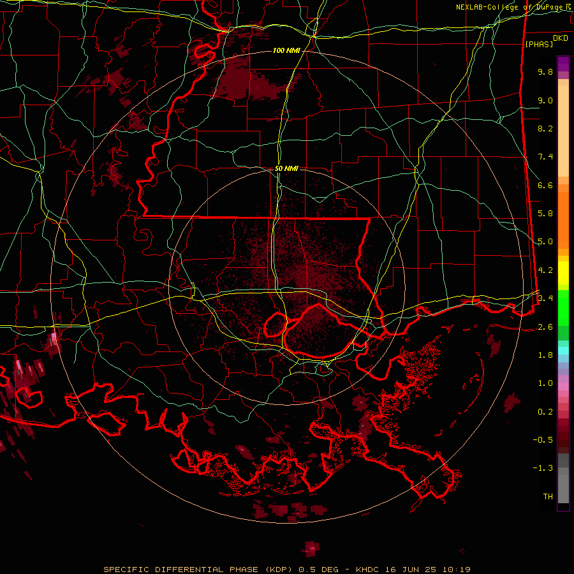Click the 50 NMI range ring label
This screenshot has height=574, width=574.
(286, 168)
